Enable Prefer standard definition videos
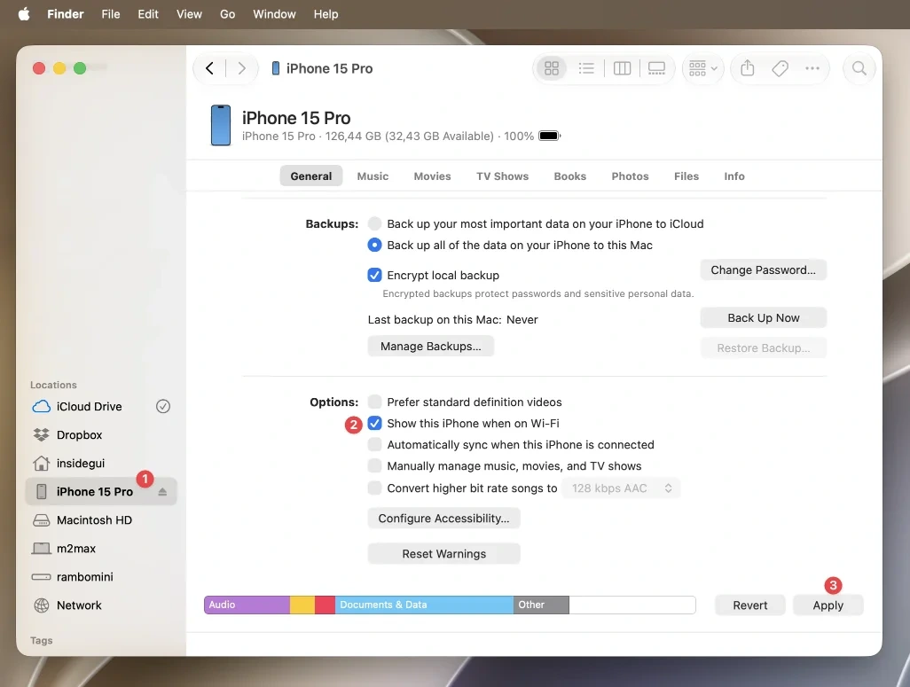This screenshot has width=910, height=687. [375, 402]
